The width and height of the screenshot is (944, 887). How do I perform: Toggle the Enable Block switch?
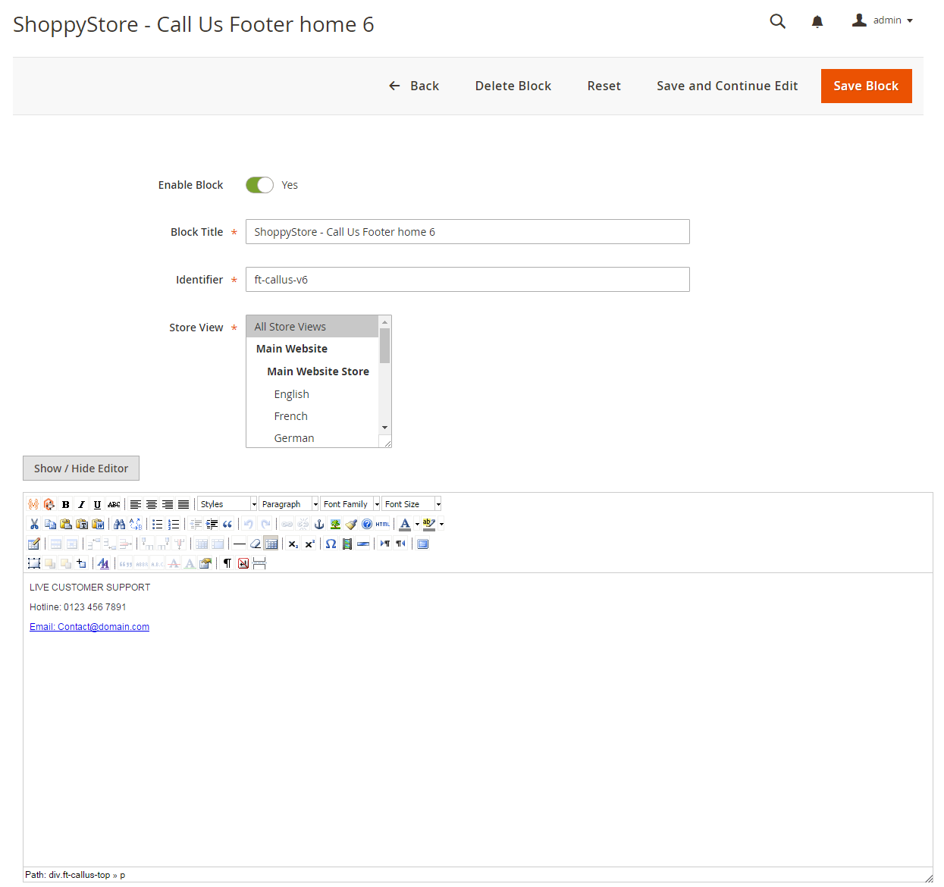(259, 185)
